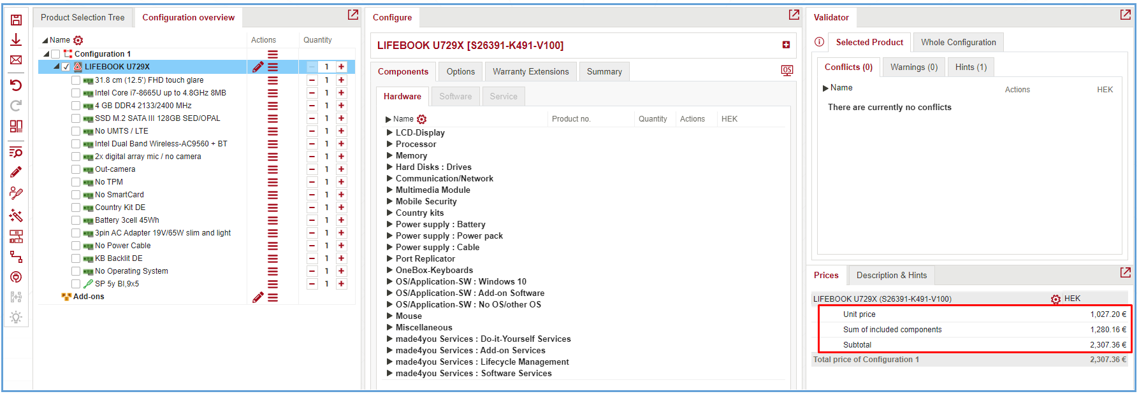Open the actions menu for Configuration 1
Viewport: 1139px width, 394px height.
273,54
